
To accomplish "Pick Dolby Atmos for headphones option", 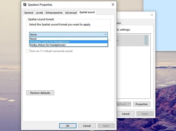I will [68, 45].
